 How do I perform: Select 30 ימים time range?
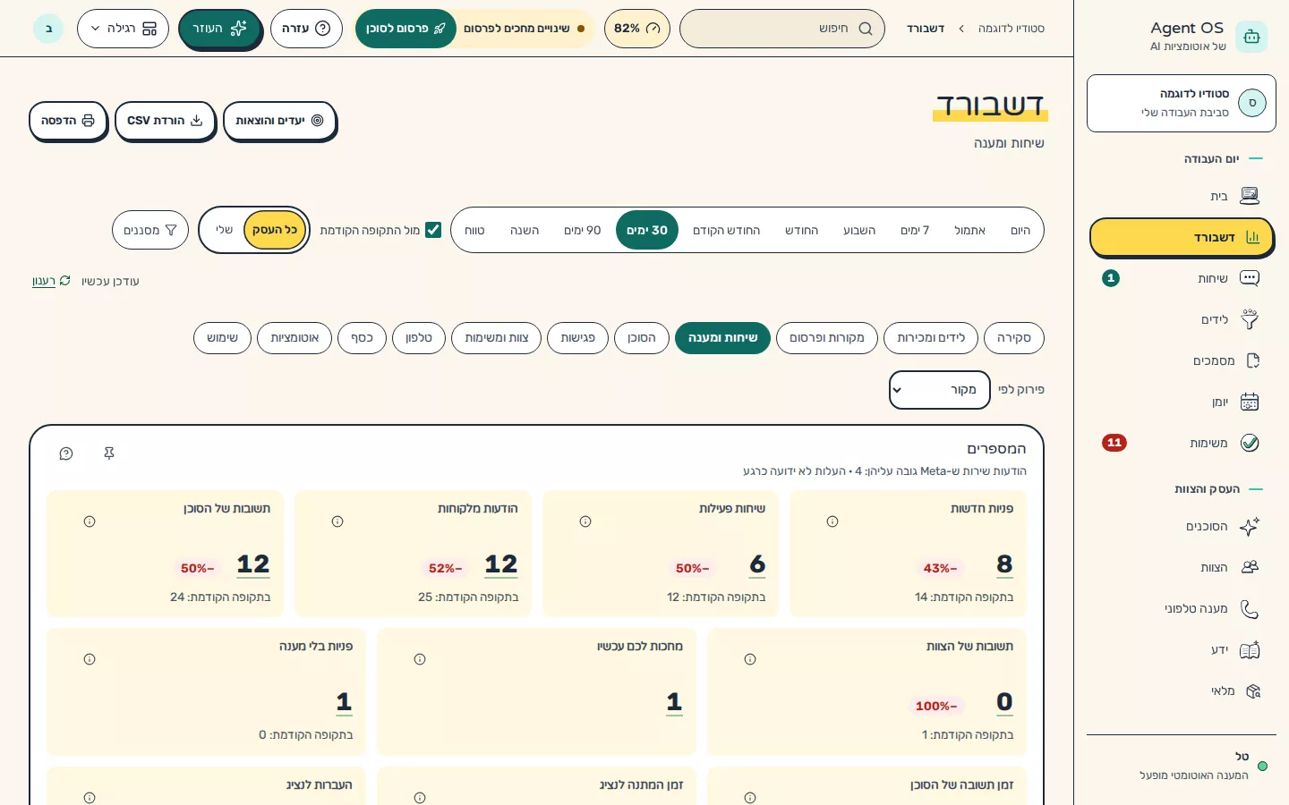pos(647,230)
